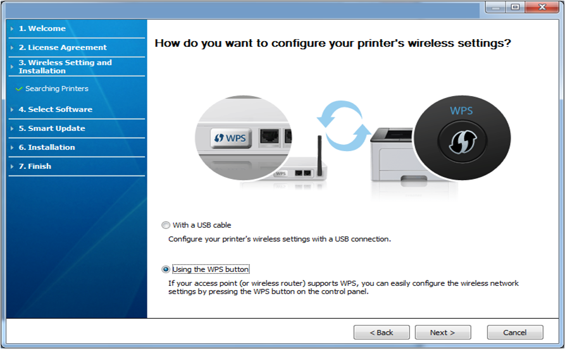Expand the 1. Welcome step arrow
The width and height of the screenshot is (565, 349).
click(x=11, y=29)
